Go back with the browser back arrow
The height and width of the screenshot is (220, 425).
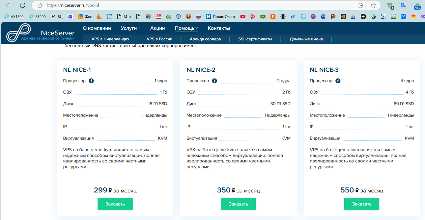(x=9, y=5)
